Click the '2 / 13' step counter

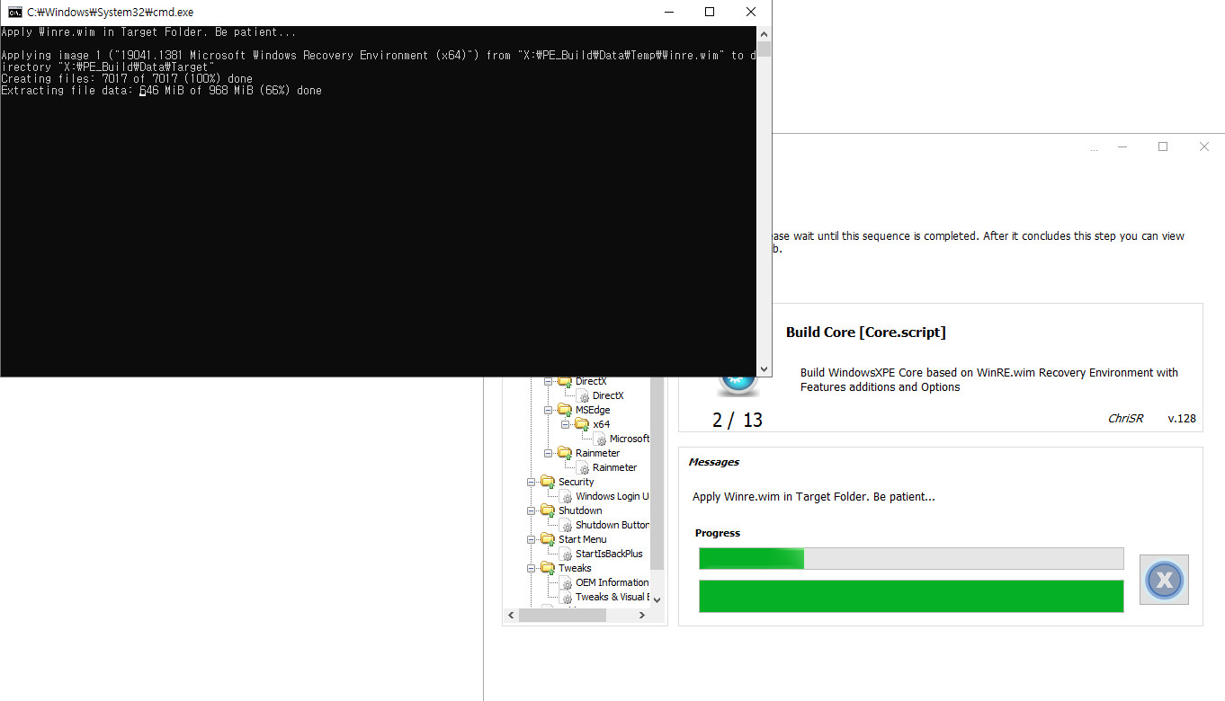click(738, 420)
